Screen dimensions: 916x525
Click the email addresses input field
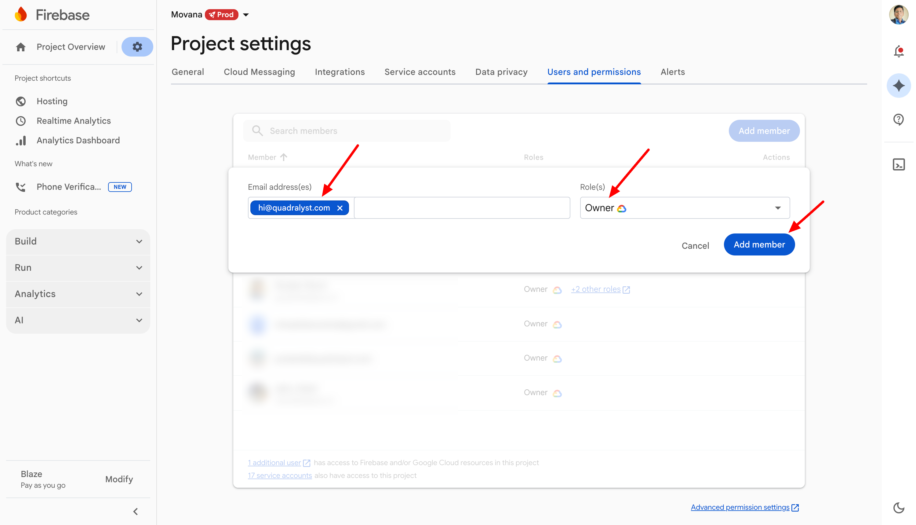[x=461, y=208]
